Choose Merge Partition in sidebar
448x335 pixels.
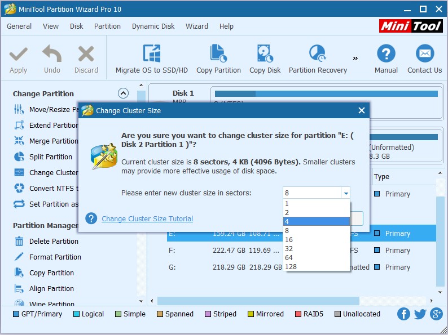click(x=46, y=141)
